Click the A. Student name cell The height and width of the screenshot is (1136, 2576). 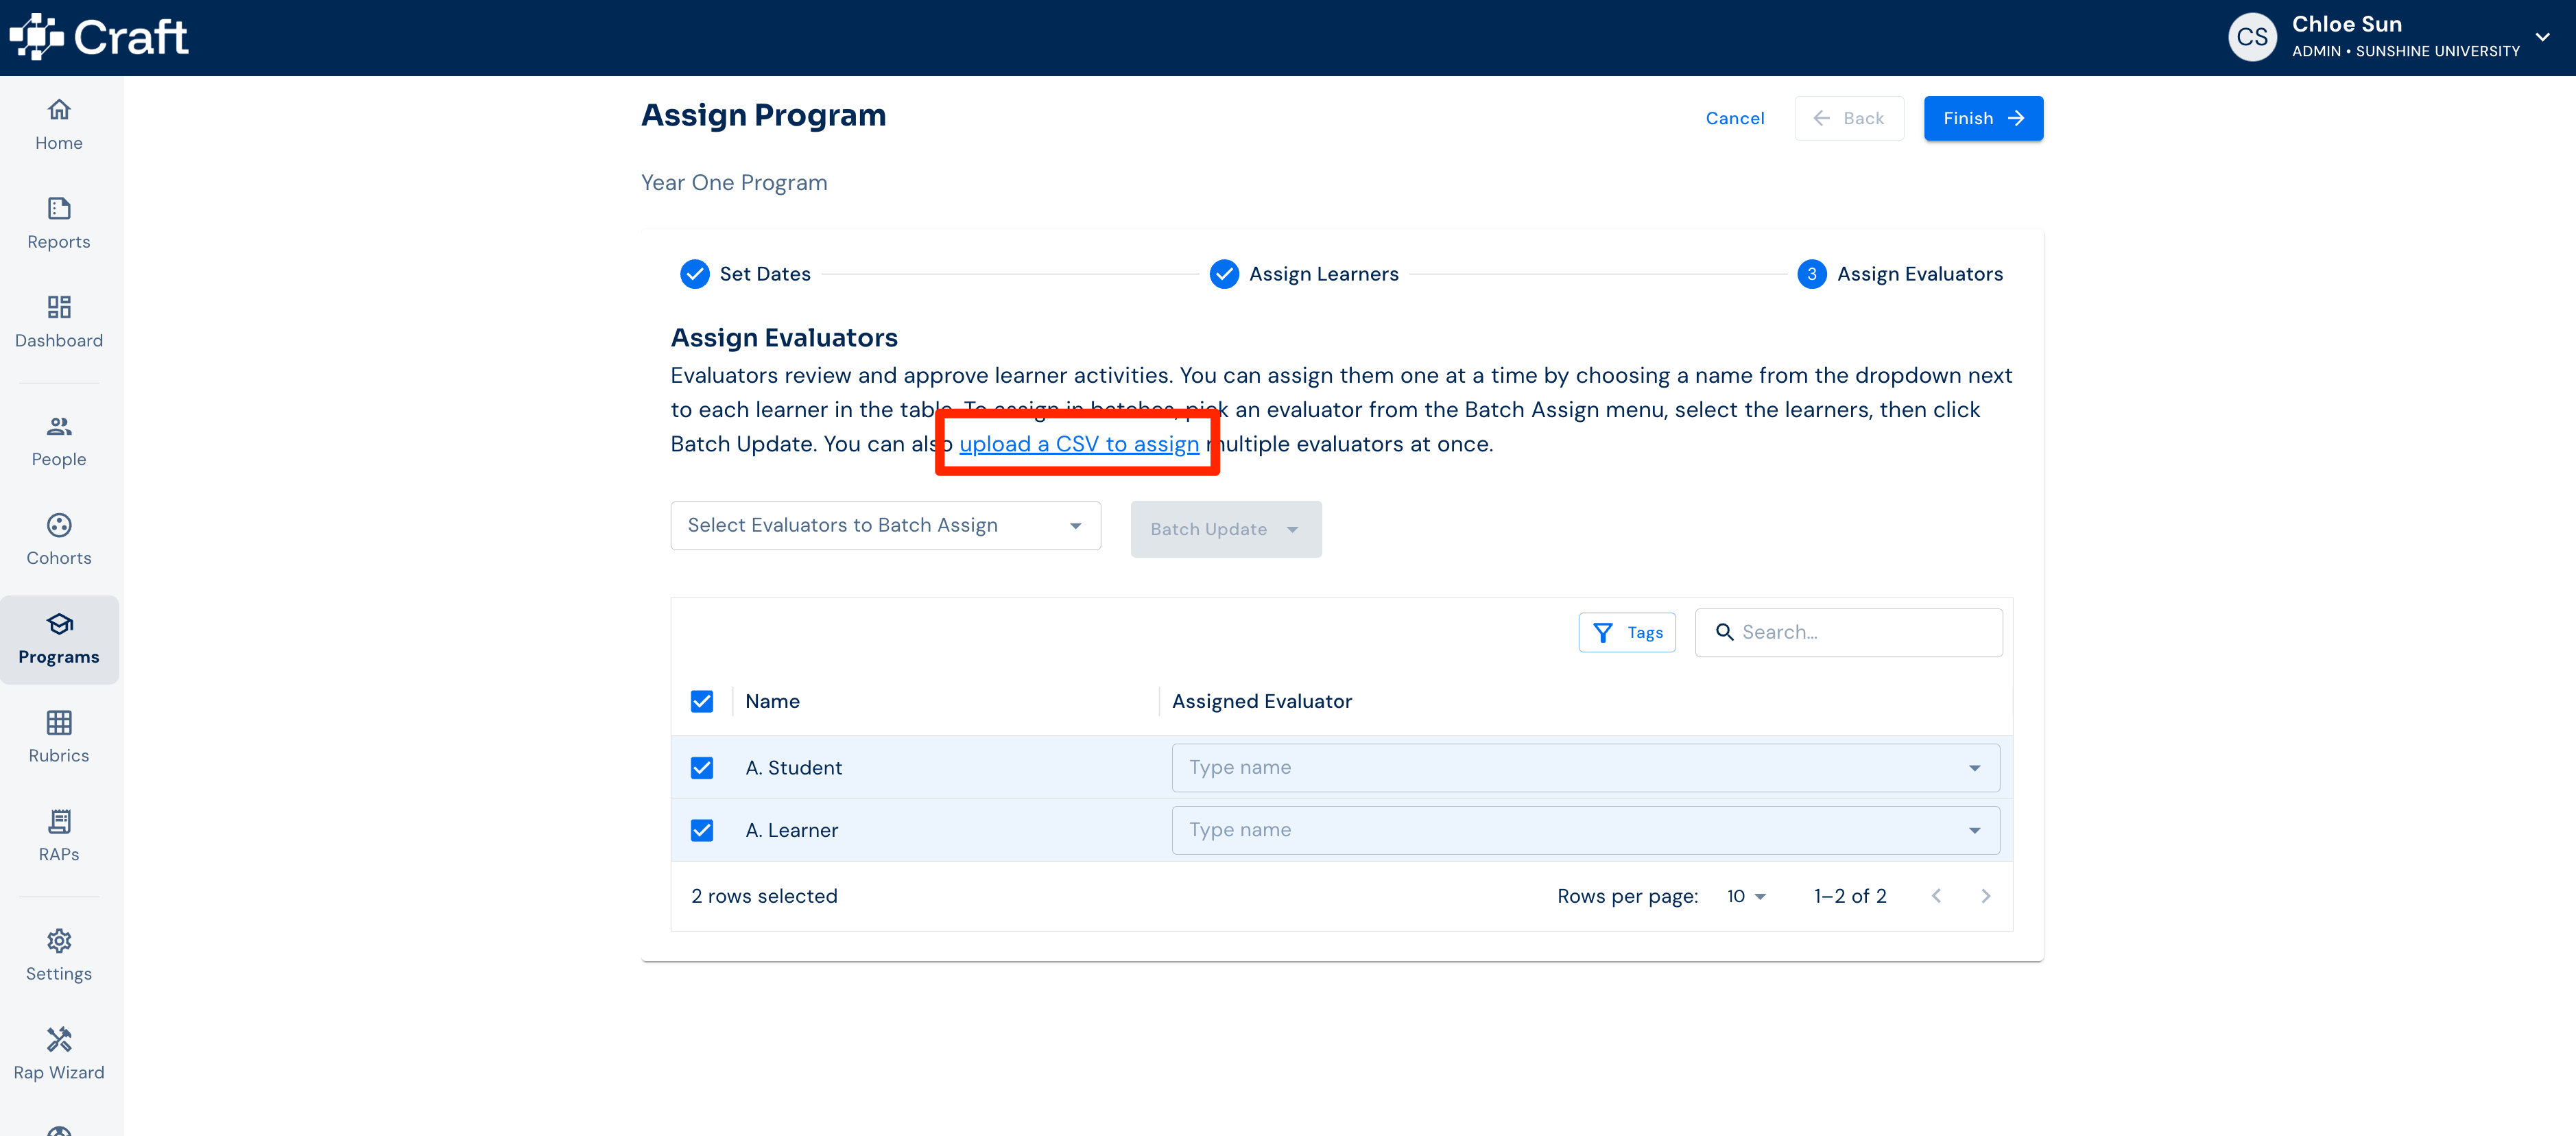[x=794, y=768]
